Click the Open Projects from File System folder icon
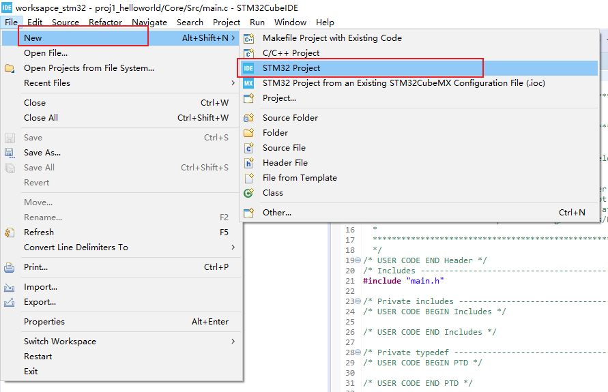The height and width of the screenshot is (392, 608). (10, 69)
